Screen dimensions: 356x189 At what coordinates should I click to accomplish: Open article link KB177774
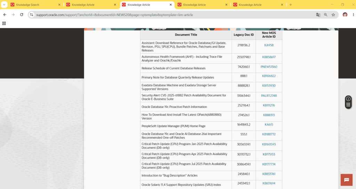pyautogui.click(x=269, y=164)
